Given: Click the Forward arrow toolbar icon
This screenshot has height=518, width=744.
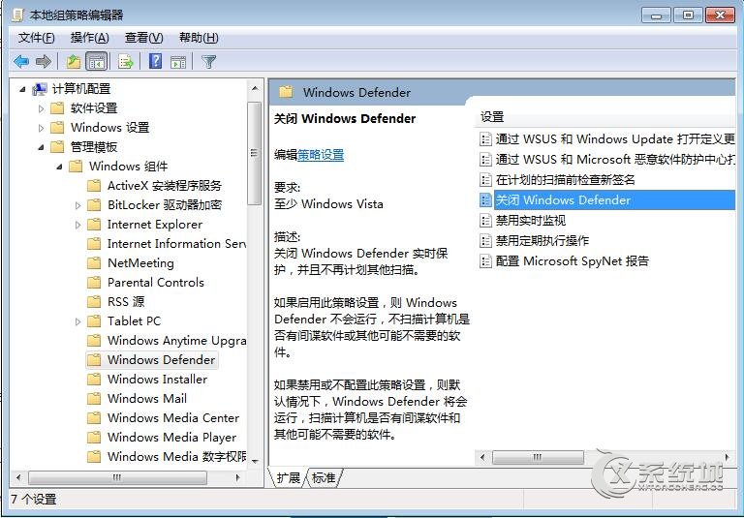Looking at the screenshot, I should point(44,61).
